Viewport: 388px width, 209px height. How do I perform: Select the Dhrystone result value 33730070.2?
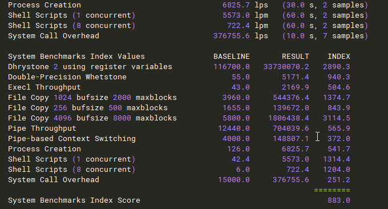click(286, 67)
